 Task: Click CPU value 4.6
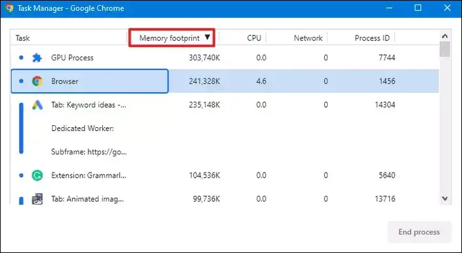pyautogui.click(x=261, y=81)
